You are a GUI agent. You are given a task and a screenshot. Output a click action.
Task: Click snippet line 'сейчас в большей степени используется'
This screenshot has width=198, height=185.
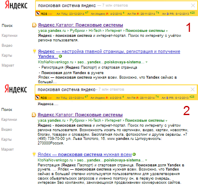[109, 174]
